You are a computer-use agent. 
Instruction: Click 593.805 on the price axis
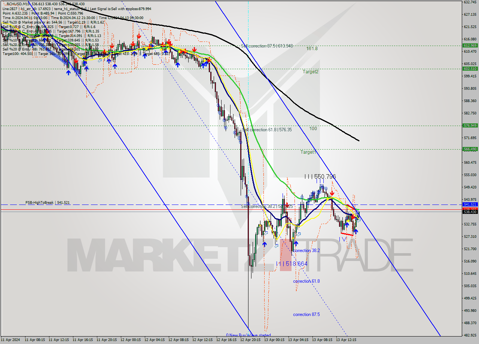(x=470, y=89)
